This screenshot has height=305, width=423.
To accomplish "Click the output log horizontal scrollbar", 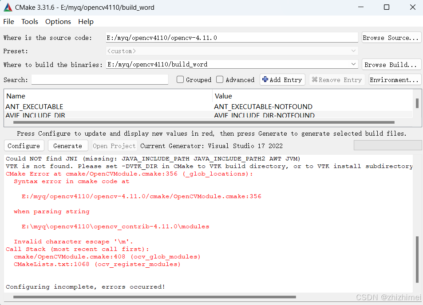I will 154,297.
